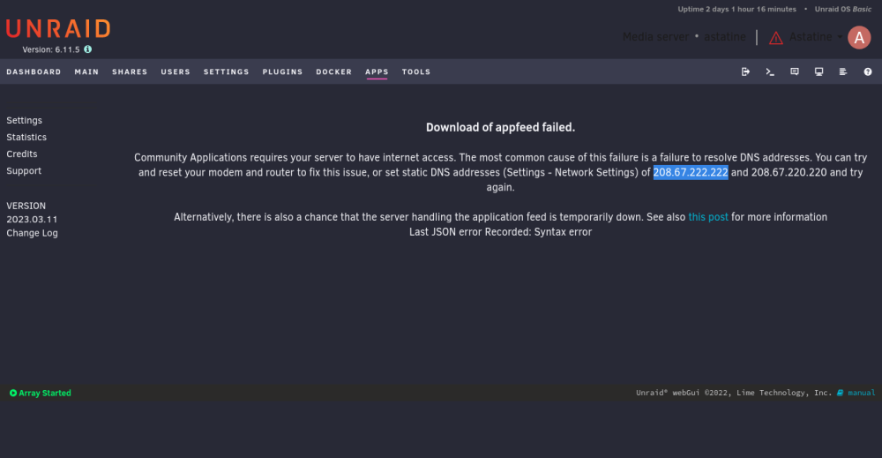882x458 pixels.
Task: Open the feedback speech-bubble icon
Action: pos(795,71)
